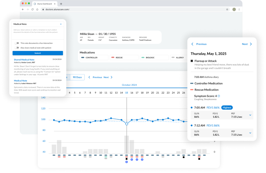This screenshot has width=266, height=173.
Task: Enable "This note documents a live interaction" toggle
Action: click(17, 43)
